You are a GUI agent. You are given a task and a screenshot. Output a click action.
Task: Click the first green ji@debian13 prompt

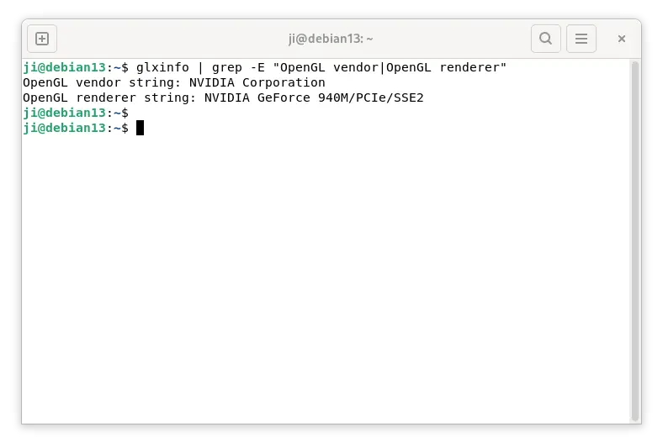(64, 67)
